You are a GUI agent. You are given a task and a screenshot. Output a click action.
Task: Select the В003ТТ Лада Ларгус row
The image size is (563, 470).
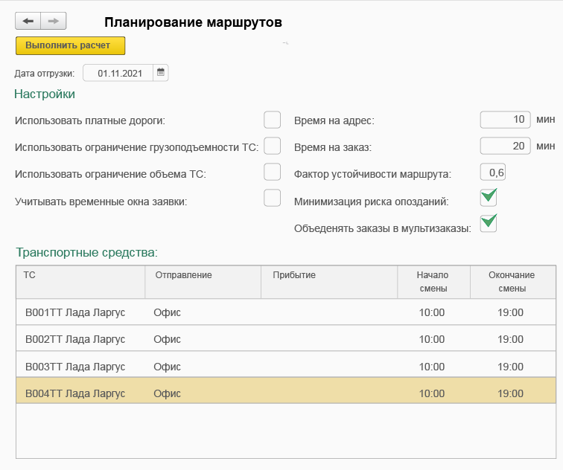[x=75, y=367]
